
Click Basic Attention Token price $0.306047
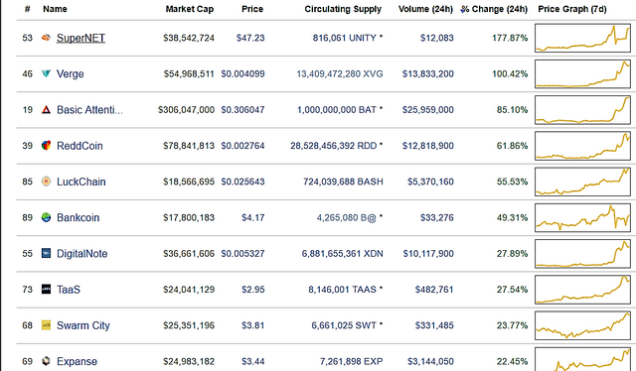[242, 110]
